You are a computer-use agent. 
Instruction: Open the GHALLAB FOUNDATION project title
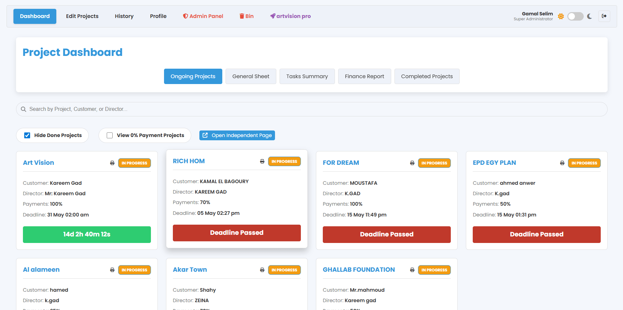pyautogui.click(x=359, y=270)
